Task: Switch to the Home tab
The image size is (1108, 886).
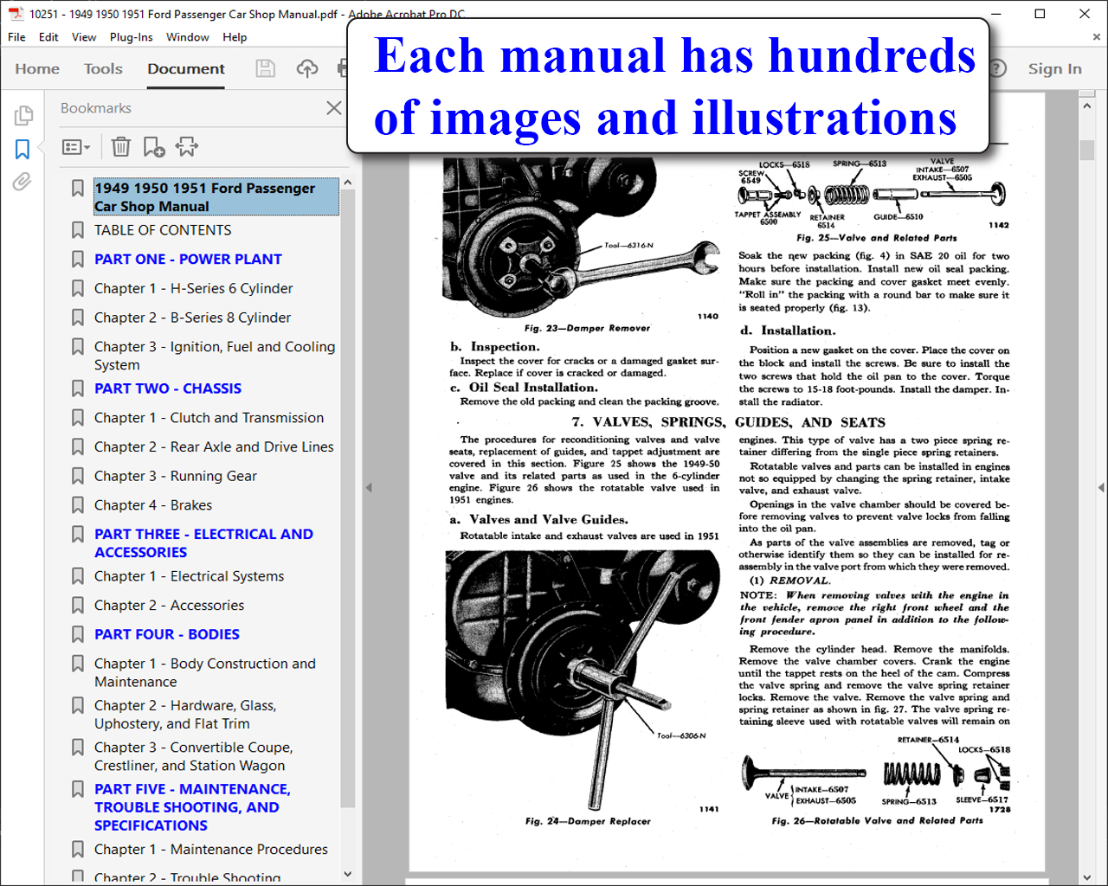Action: 37,69
